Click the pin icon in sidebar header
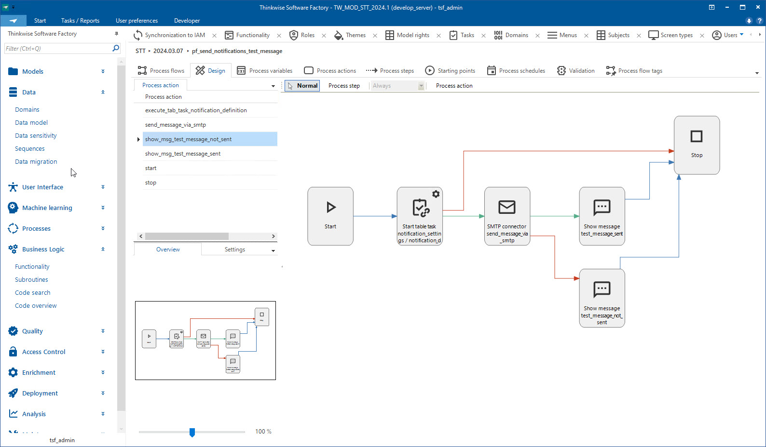 pyautogui.click(x=116, y=34)
